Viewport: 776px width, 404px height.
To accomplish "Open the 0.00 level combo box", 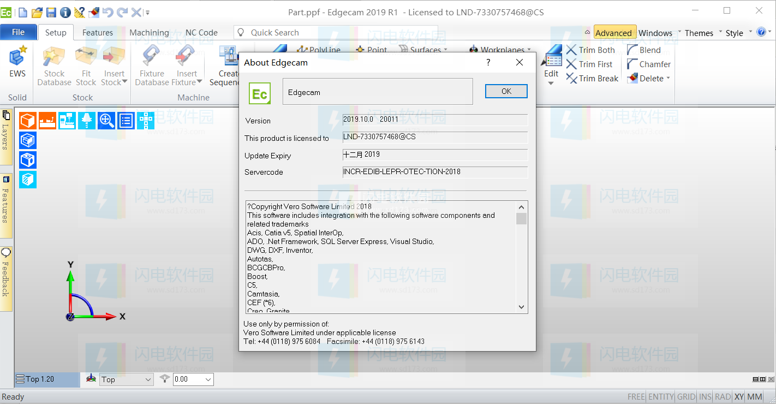I will pos(193,379).
